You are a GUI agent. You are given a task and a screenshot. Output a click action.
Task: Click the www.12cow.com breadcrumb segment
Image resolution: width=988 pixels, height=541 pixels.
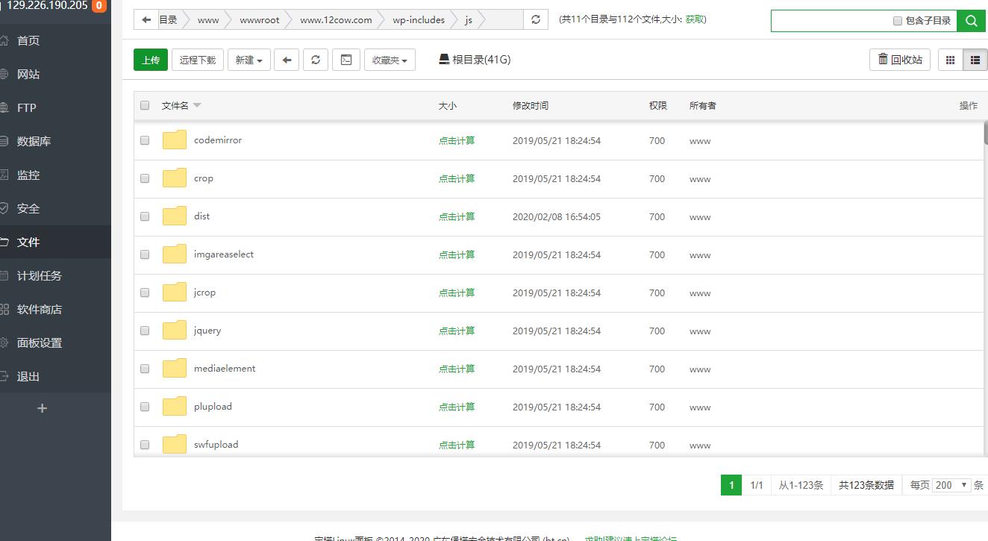[x=336, y=20]
